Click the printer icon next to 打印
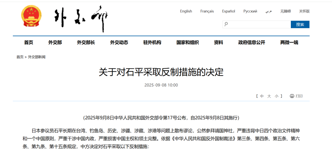The height and width of the screenshot is (152, 332). [x=292, y=96]
